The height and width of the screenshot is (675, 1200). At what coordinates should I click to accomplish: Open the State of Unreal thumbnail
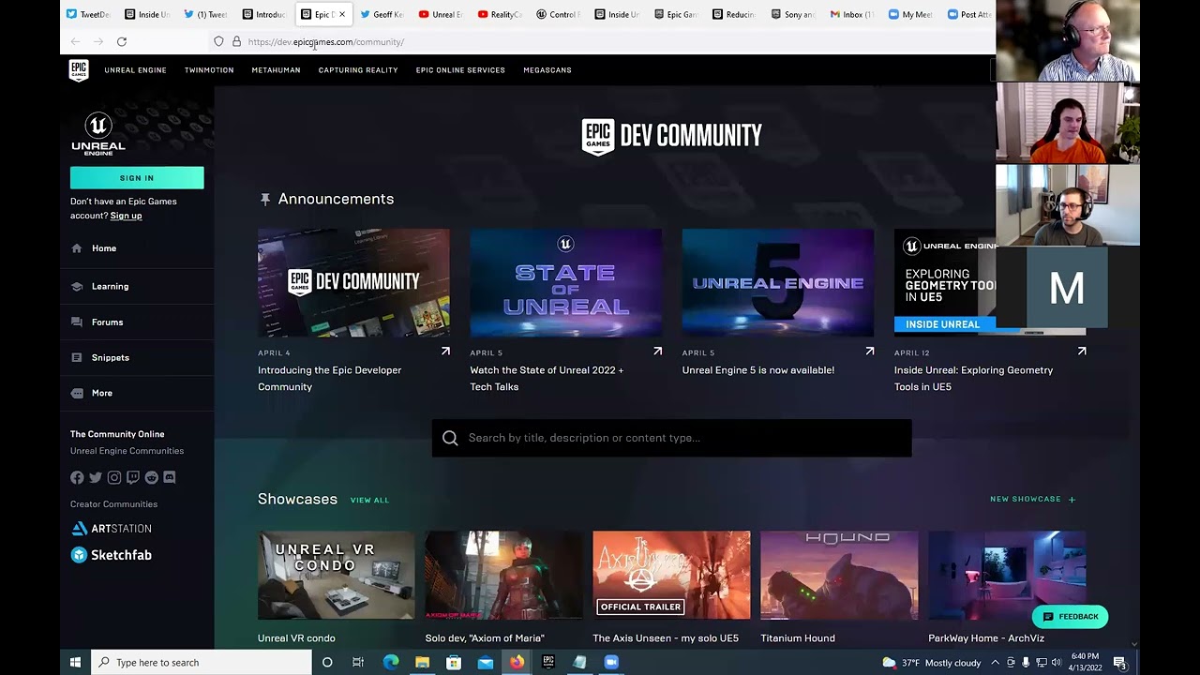pos(565,282)
